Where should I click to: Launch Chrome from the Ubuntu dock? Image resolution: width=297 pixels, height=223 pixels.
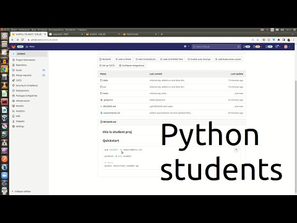[x=4, y=69]
